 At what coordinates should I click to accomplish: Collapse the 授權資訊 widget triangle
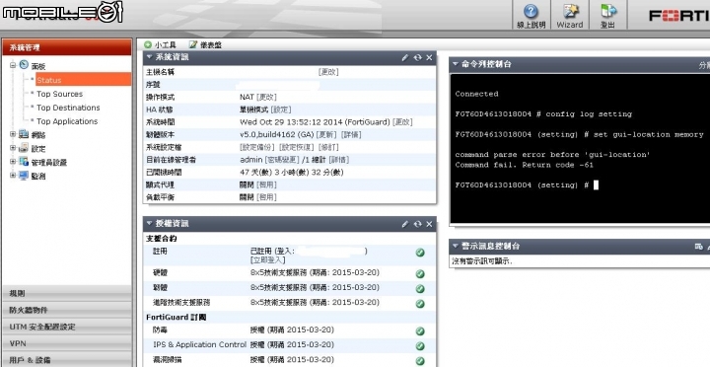pyautogui.click(x=149, y=223)
